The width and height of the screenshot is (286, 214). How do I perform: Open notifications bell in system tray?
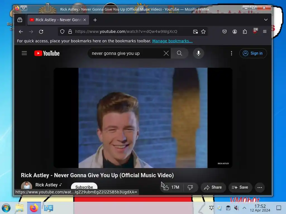pos(211,208)
